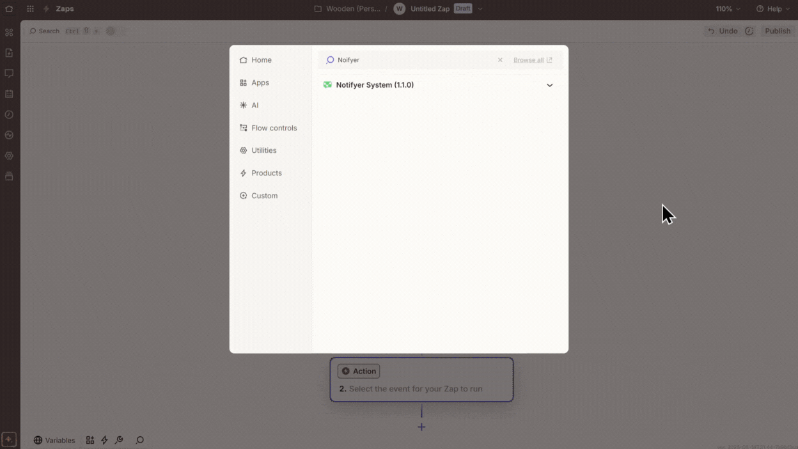
Task: Open the Help menu
Action: (x=773, y=9)
